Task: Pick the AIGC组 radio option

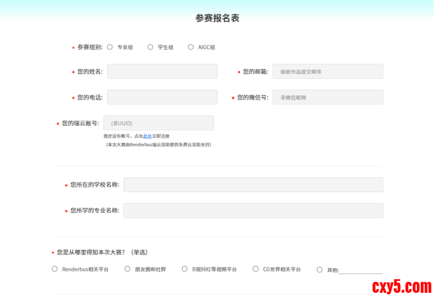Action: tap(191, 47)
